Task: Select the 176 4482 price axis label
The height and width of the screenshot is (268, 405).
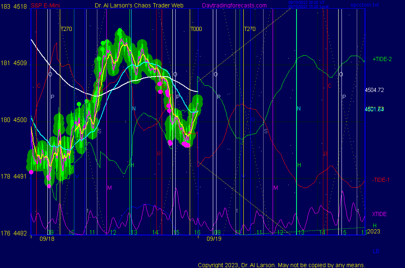Action: pyautogui.click(x=14, y=233)
